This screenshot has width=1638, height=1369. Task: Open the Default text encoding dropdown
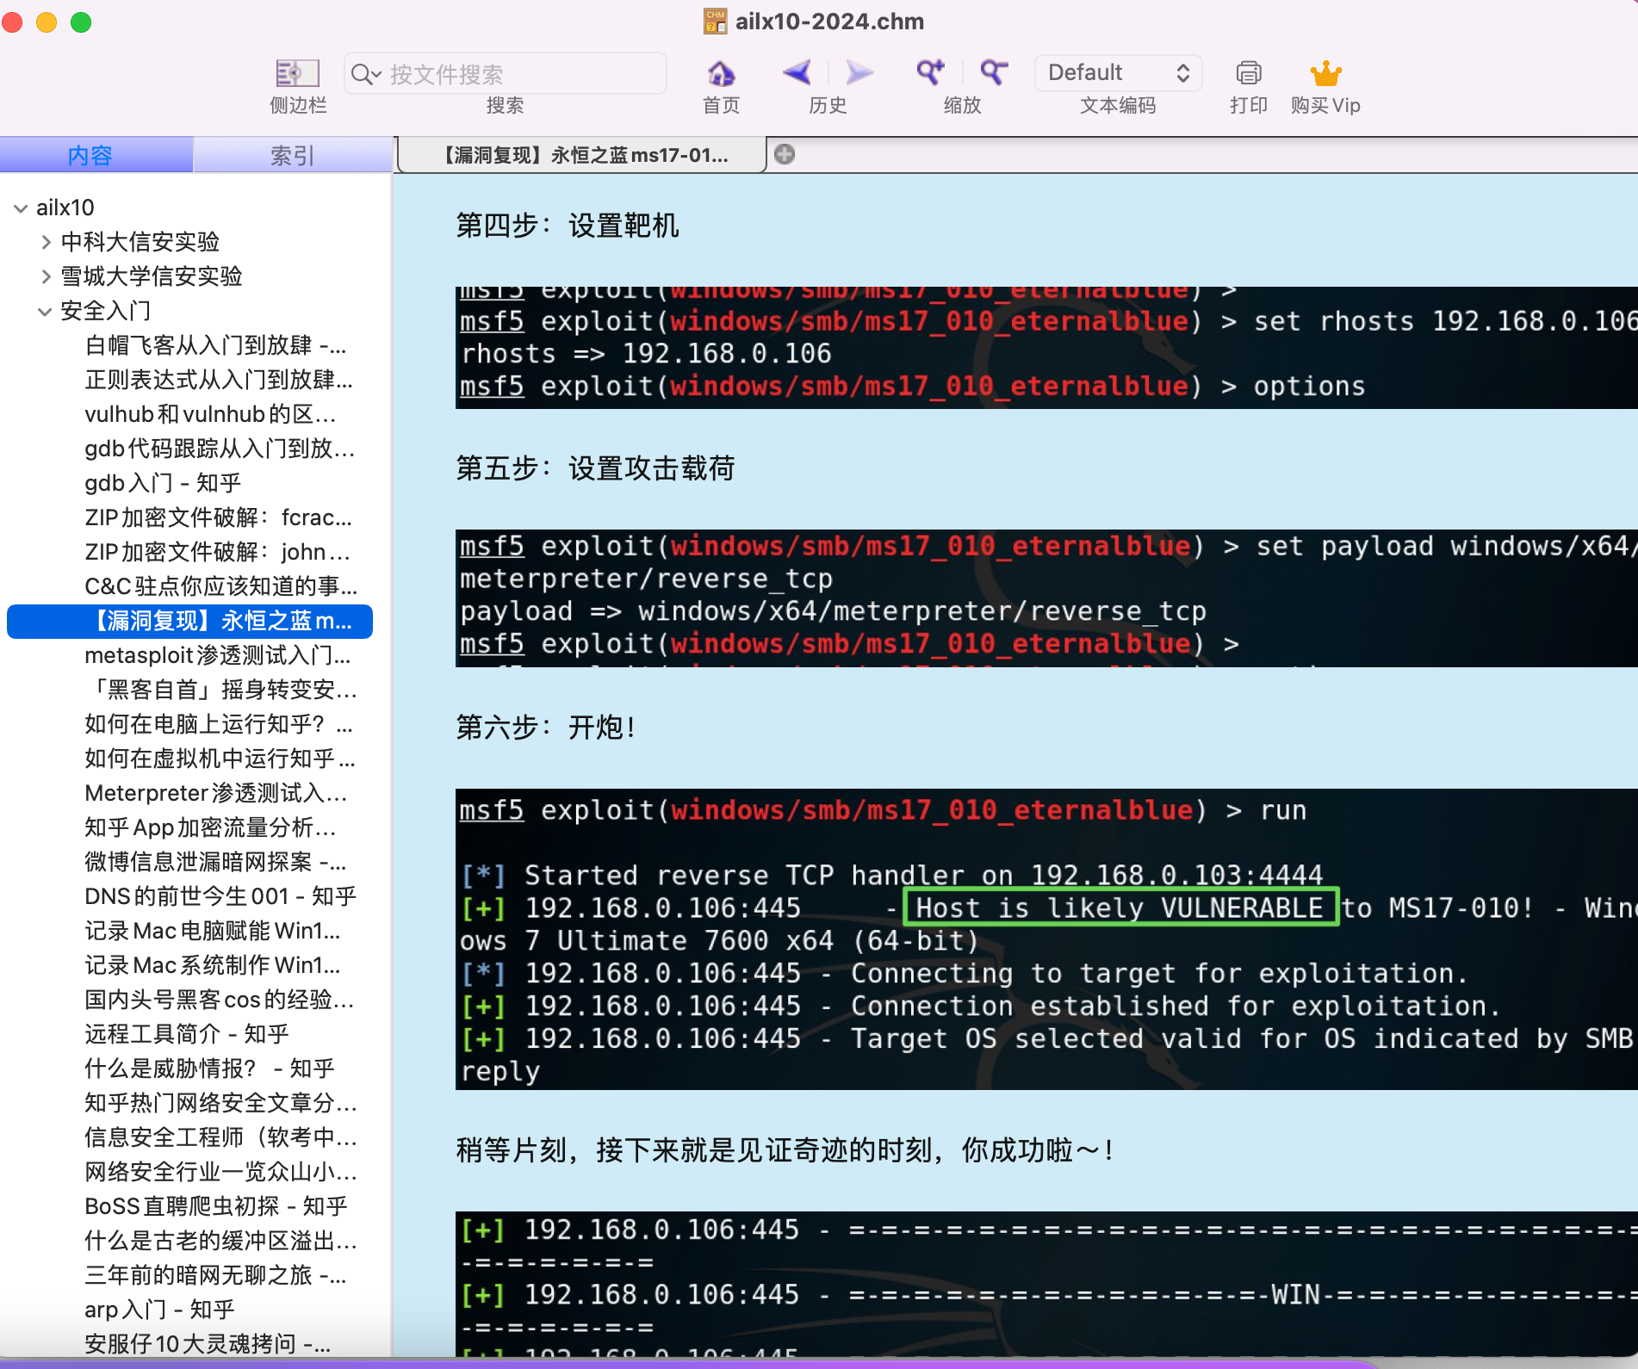coord(1117,72)
